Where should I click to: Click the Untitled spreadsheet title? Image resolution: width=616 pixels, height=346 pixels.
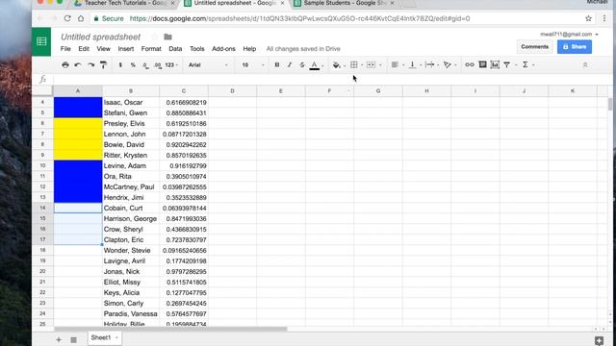click(x=100, y=37)
